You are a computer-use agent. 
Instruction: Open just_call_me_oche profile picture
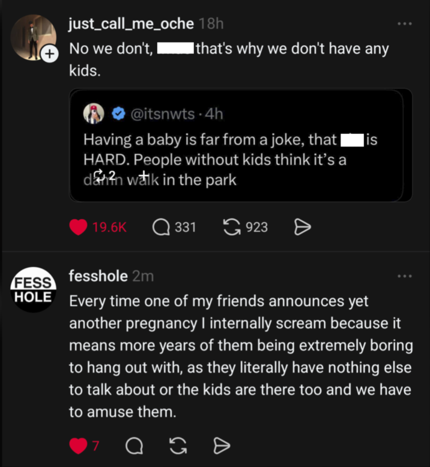pyautogui.click(x=32, y=36)
